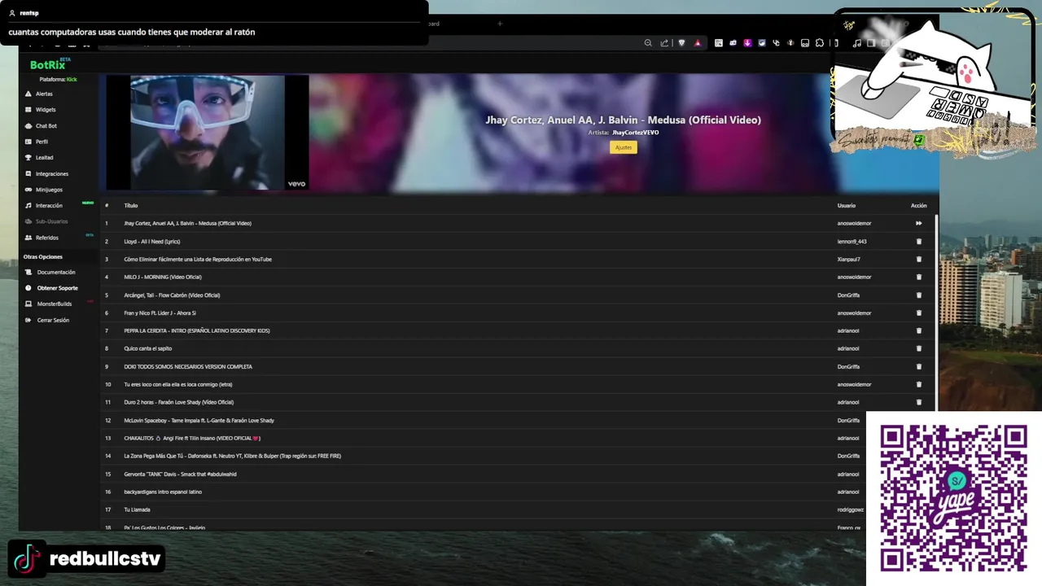Open the Alertas section in sidebar
Image resolution: width=1042 pixels, height=586 pixels.
point(44,94)
